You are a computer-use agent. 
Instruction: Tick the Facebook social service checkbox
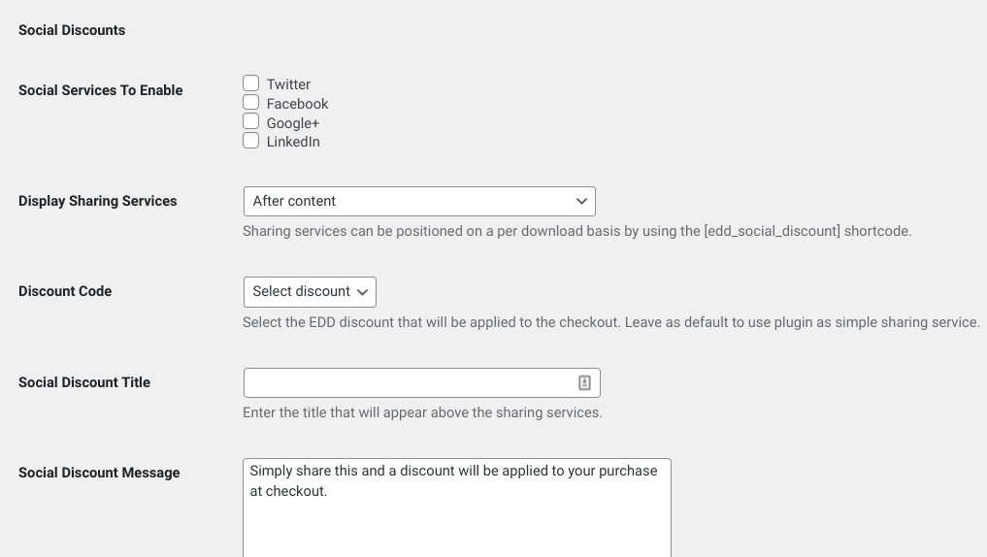tap(251, 103)
